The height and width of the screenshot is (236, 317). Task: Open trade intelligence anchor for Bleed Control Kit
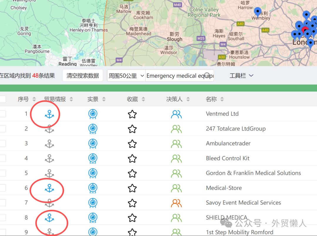(x=49, y=158)
